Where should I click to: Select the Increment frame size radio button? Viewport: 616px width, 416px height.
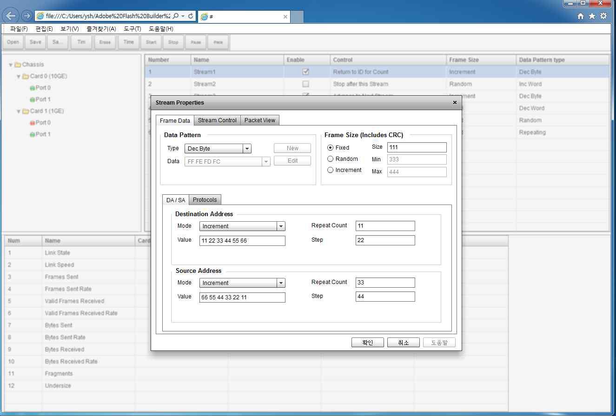[x=331, y=170]
